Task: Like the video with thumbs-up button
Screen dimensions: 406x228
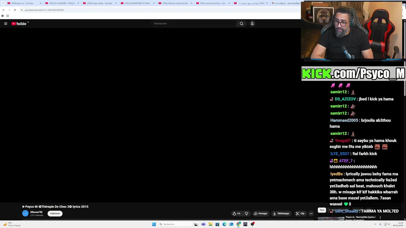Action: [x=236, y=213]
